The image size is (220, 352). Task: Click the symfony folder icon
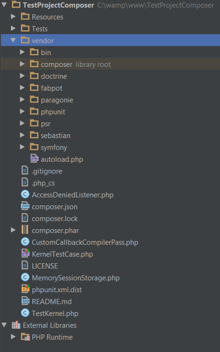pos(34,147)
